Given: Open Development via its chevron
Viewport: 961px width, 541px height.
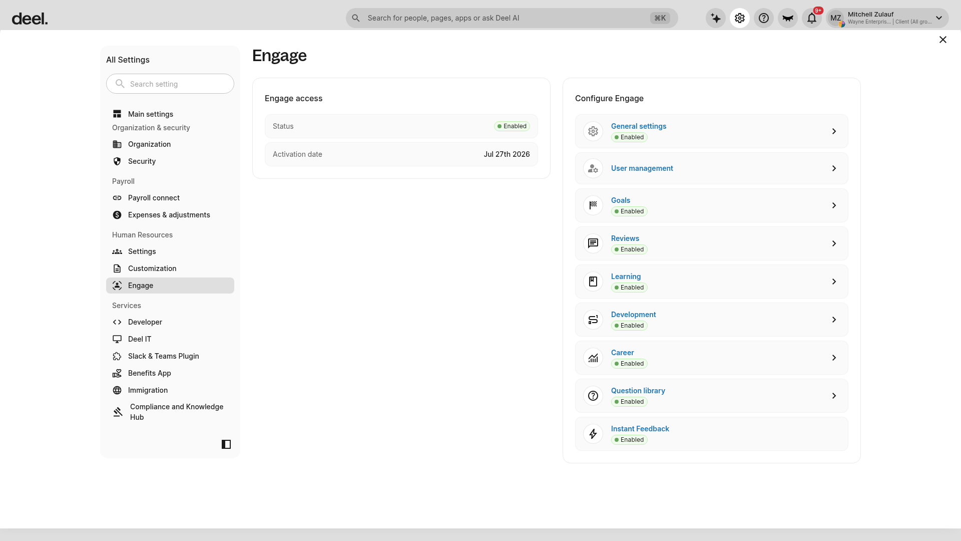Looking at the screenshot, I should click(x=834, y=320).
